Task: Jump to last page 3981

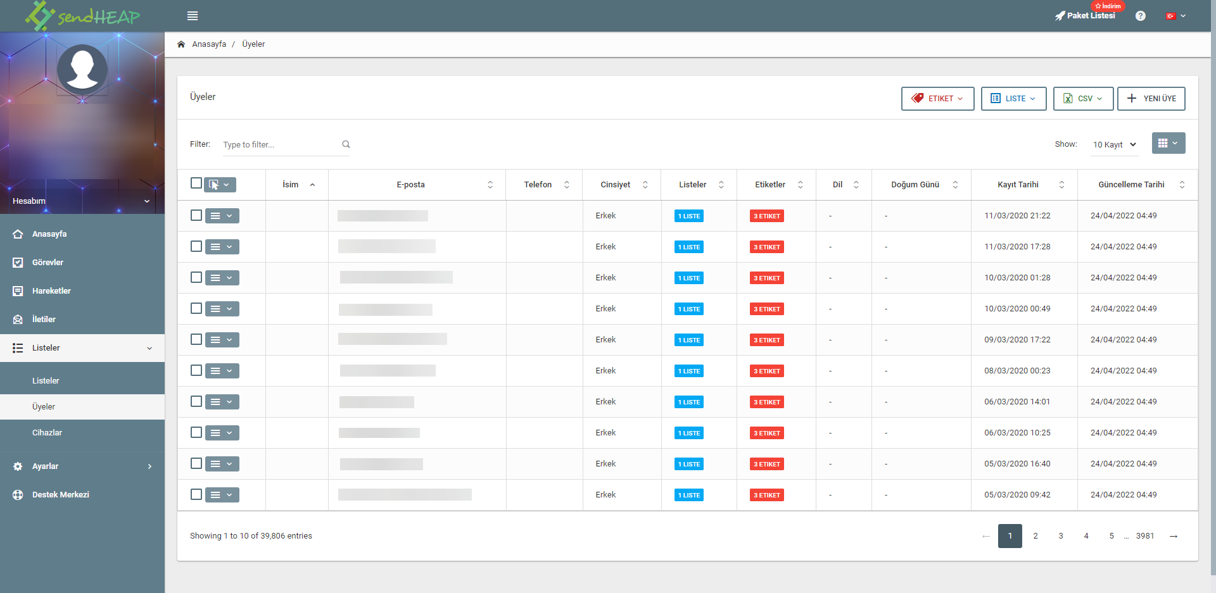Action: (x=1145, y=536)
